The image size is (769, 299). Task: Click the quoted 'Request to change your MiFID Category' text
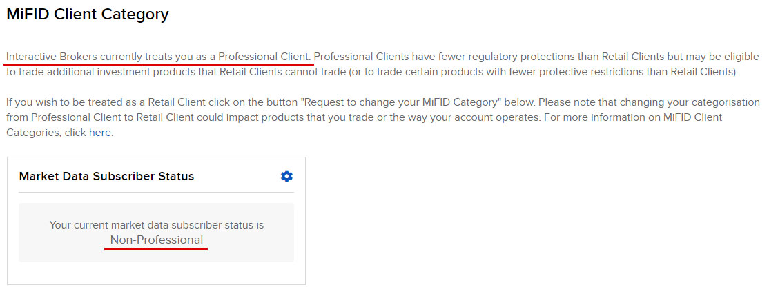418,103
